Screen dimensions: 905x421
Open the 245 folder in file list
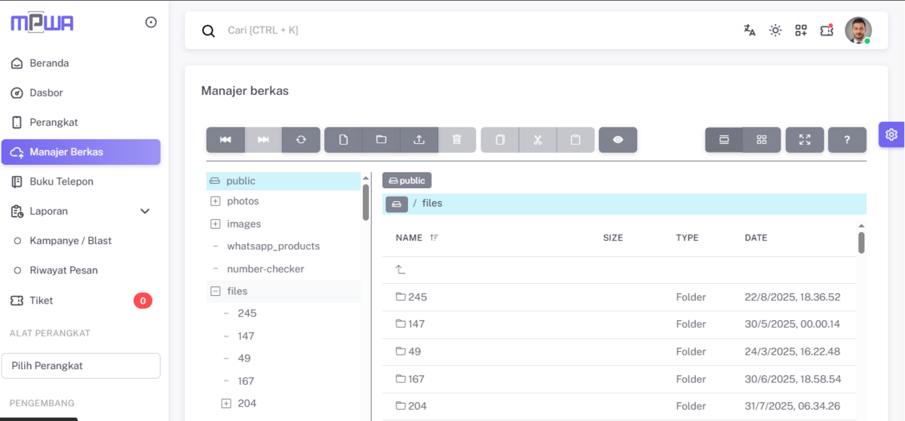(417, 297)
